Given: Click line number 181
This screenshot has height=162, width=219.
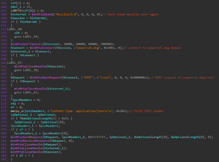Looking at the screenshot, I should coord(3,137).
